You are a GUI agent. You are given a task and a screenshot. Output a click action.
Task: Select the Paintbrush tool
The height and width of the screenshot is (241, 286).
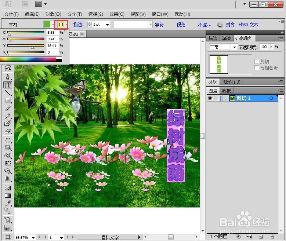point(8,108)
